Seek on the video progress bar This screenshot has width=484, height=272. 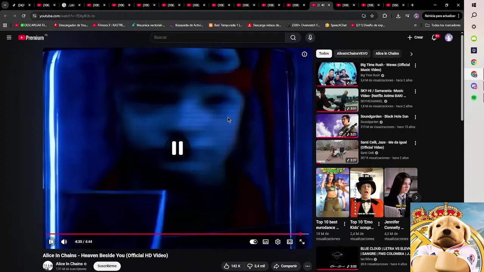[177, 234]
